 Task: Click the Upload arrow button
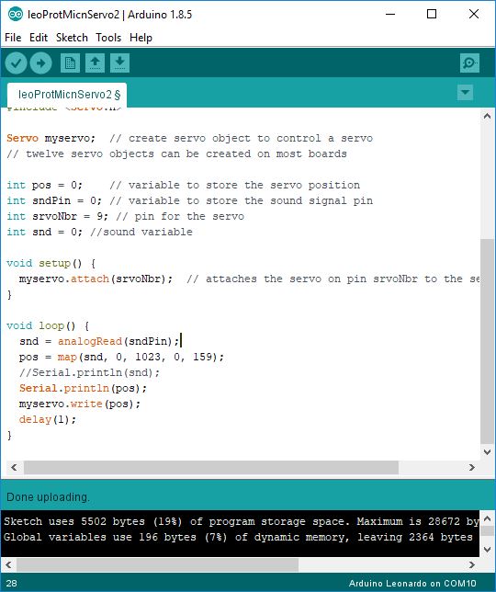click(40, 63)
